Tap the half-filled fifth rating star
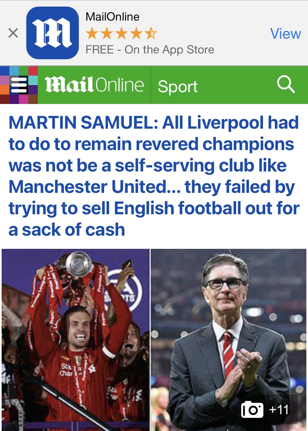 coord(151,33)
